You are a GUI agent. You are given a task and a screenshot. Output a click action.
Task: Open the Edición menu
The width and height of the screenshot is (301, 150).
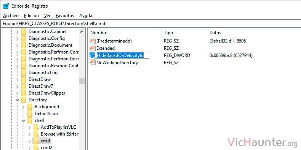click(x=32, y=16)
